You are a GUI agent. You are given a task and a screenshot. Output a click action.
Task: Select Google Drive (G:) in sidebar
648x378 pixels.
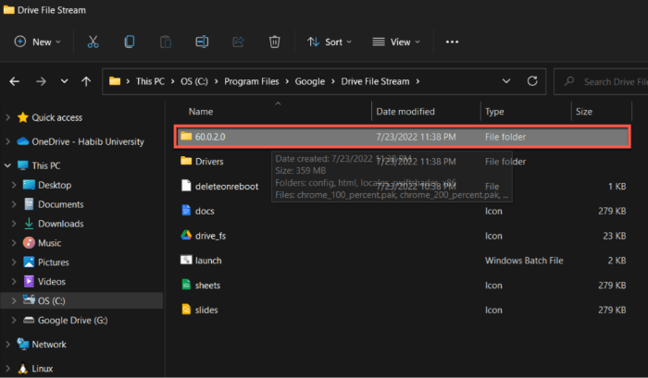pyautogui.click(x=73, y=320)
